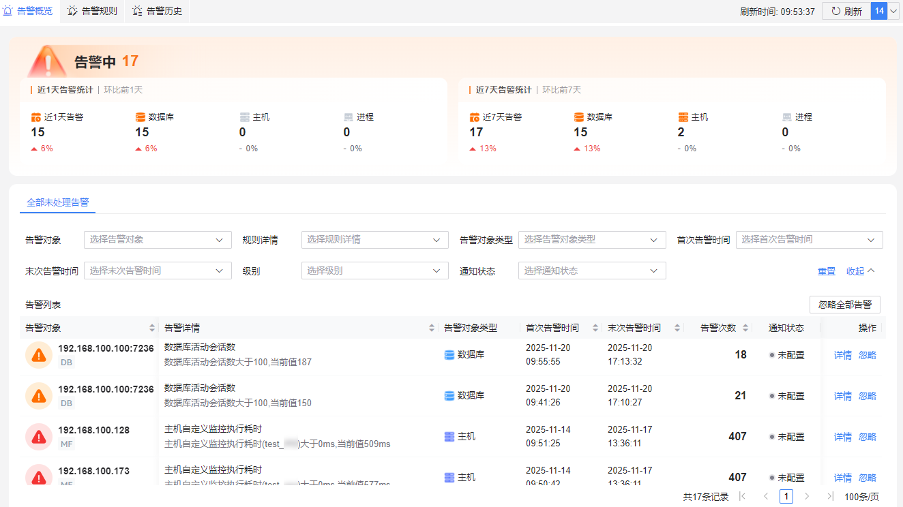
Task: Click 主机 type icon in 192.168.100.173 row
Action: (x=449, y=477)
